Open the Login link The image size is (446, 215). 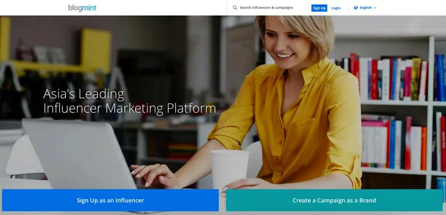[335, 8]
